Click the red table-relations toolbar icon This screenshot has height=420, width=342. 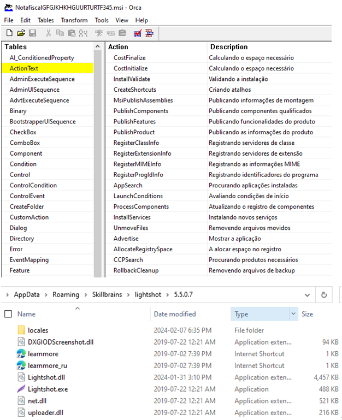tap(149, 33)
